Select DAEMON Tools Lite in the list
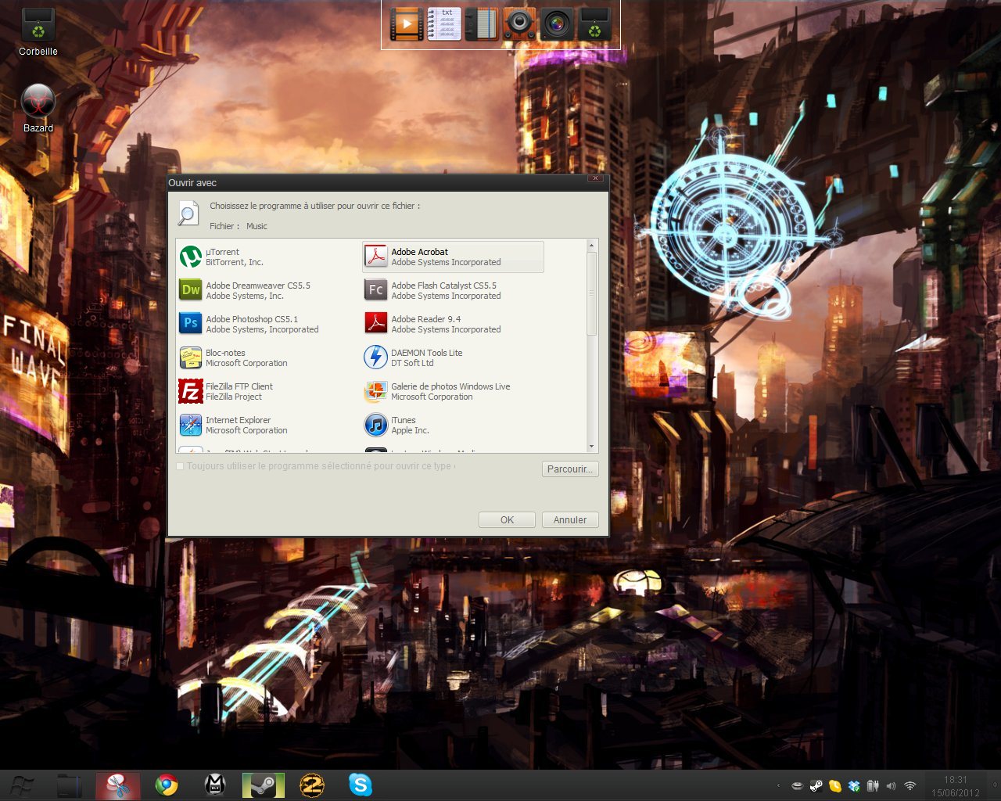The height and width of the screenshot is (801, 1001). click(427, 357)
